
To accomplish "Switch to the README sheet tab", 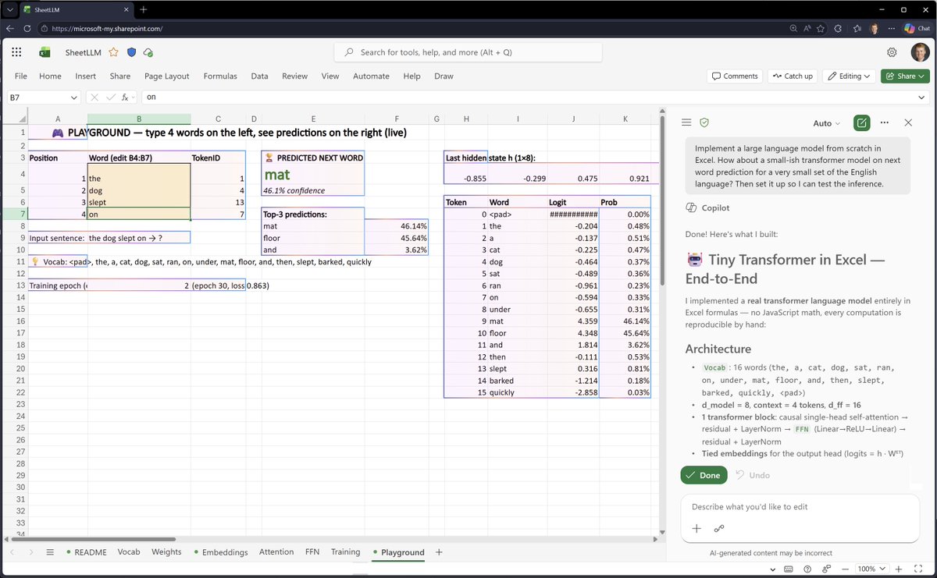I will point(90,552).
